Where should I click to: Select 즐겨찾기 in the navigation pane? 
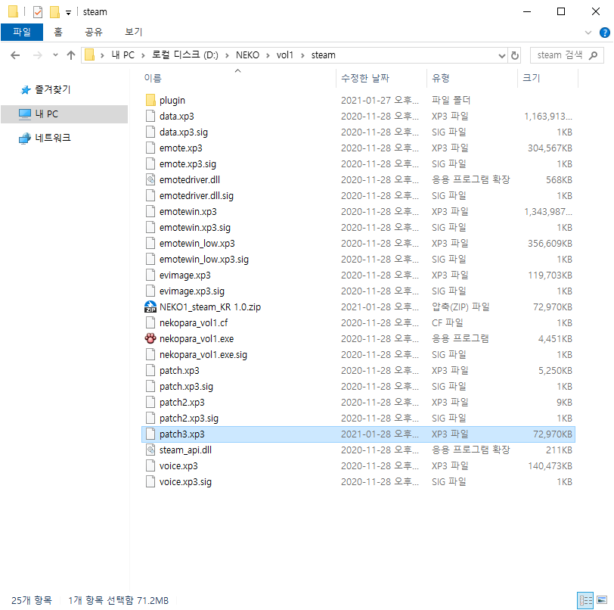[x=53, y=90]
